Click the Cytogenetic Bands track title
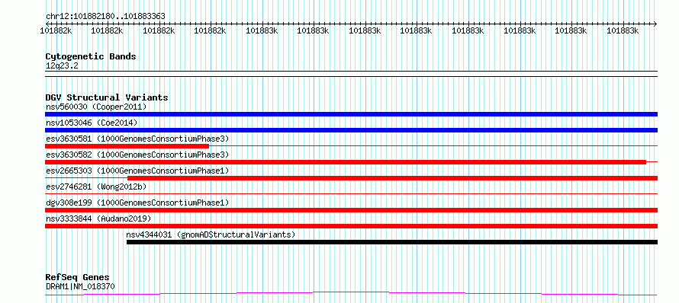The height and width of the screenshot is (303, 679). point(91,56)
